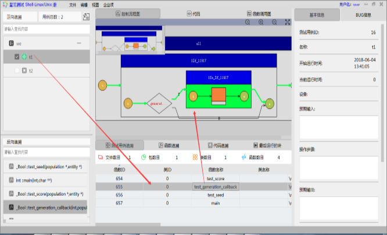Screen dimensions: 387x235
Task: Open the 文件 menu
Action: (73, 5)
